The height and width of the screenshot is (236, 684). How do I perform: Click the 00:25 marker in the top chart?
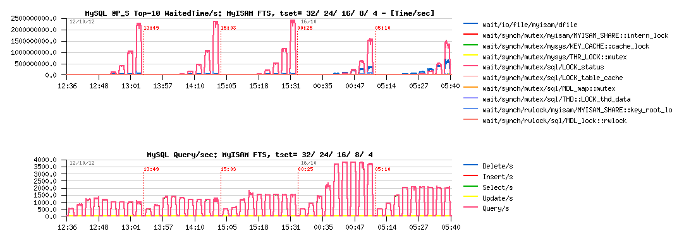point(305,28)
